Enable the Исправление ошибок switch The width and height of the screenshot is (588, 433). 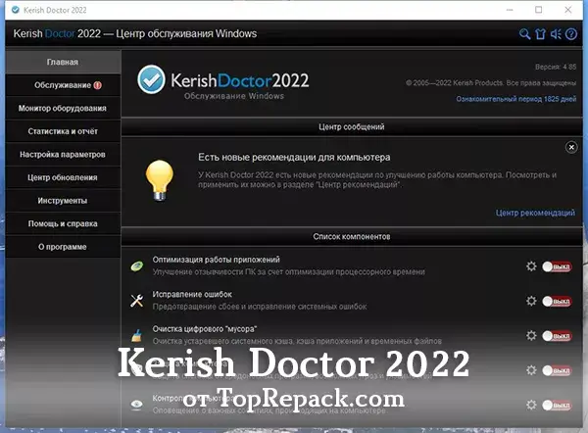point(557,301)
